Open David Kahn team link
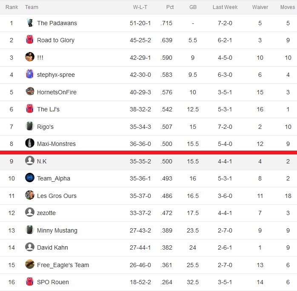The width and height of the screenshot is (297, 291). tap(52, 247)
